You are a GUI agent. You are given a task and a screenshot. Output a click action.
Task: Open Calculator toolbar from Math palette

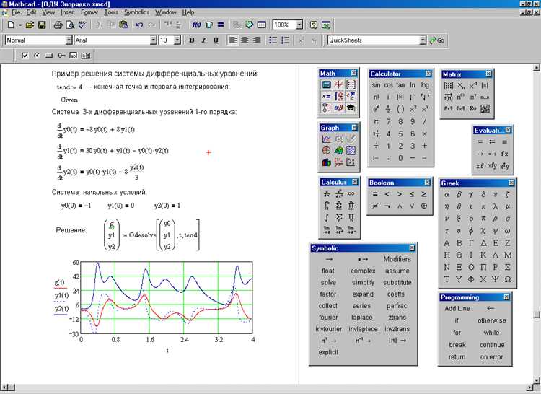(326, 84)
